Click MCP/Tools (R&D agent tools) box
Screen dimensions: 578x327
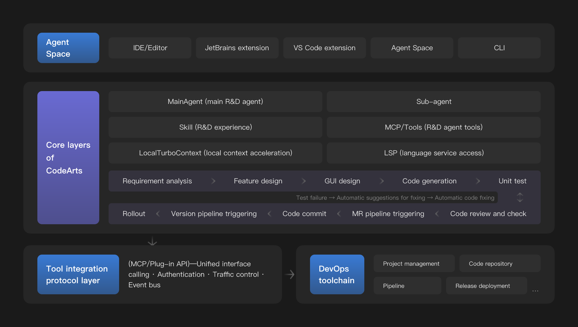(434, 127)
